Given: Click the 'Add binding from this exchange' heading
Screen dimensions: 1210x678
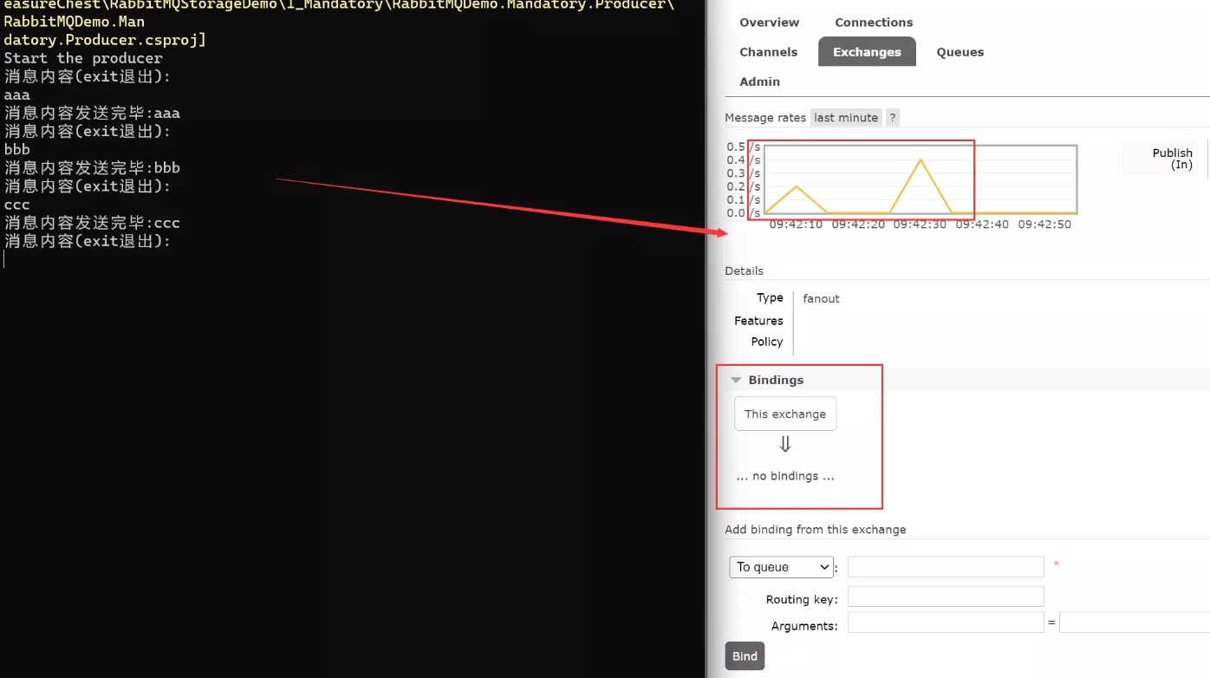Looking at the screenshot, I should pos(816,530).
